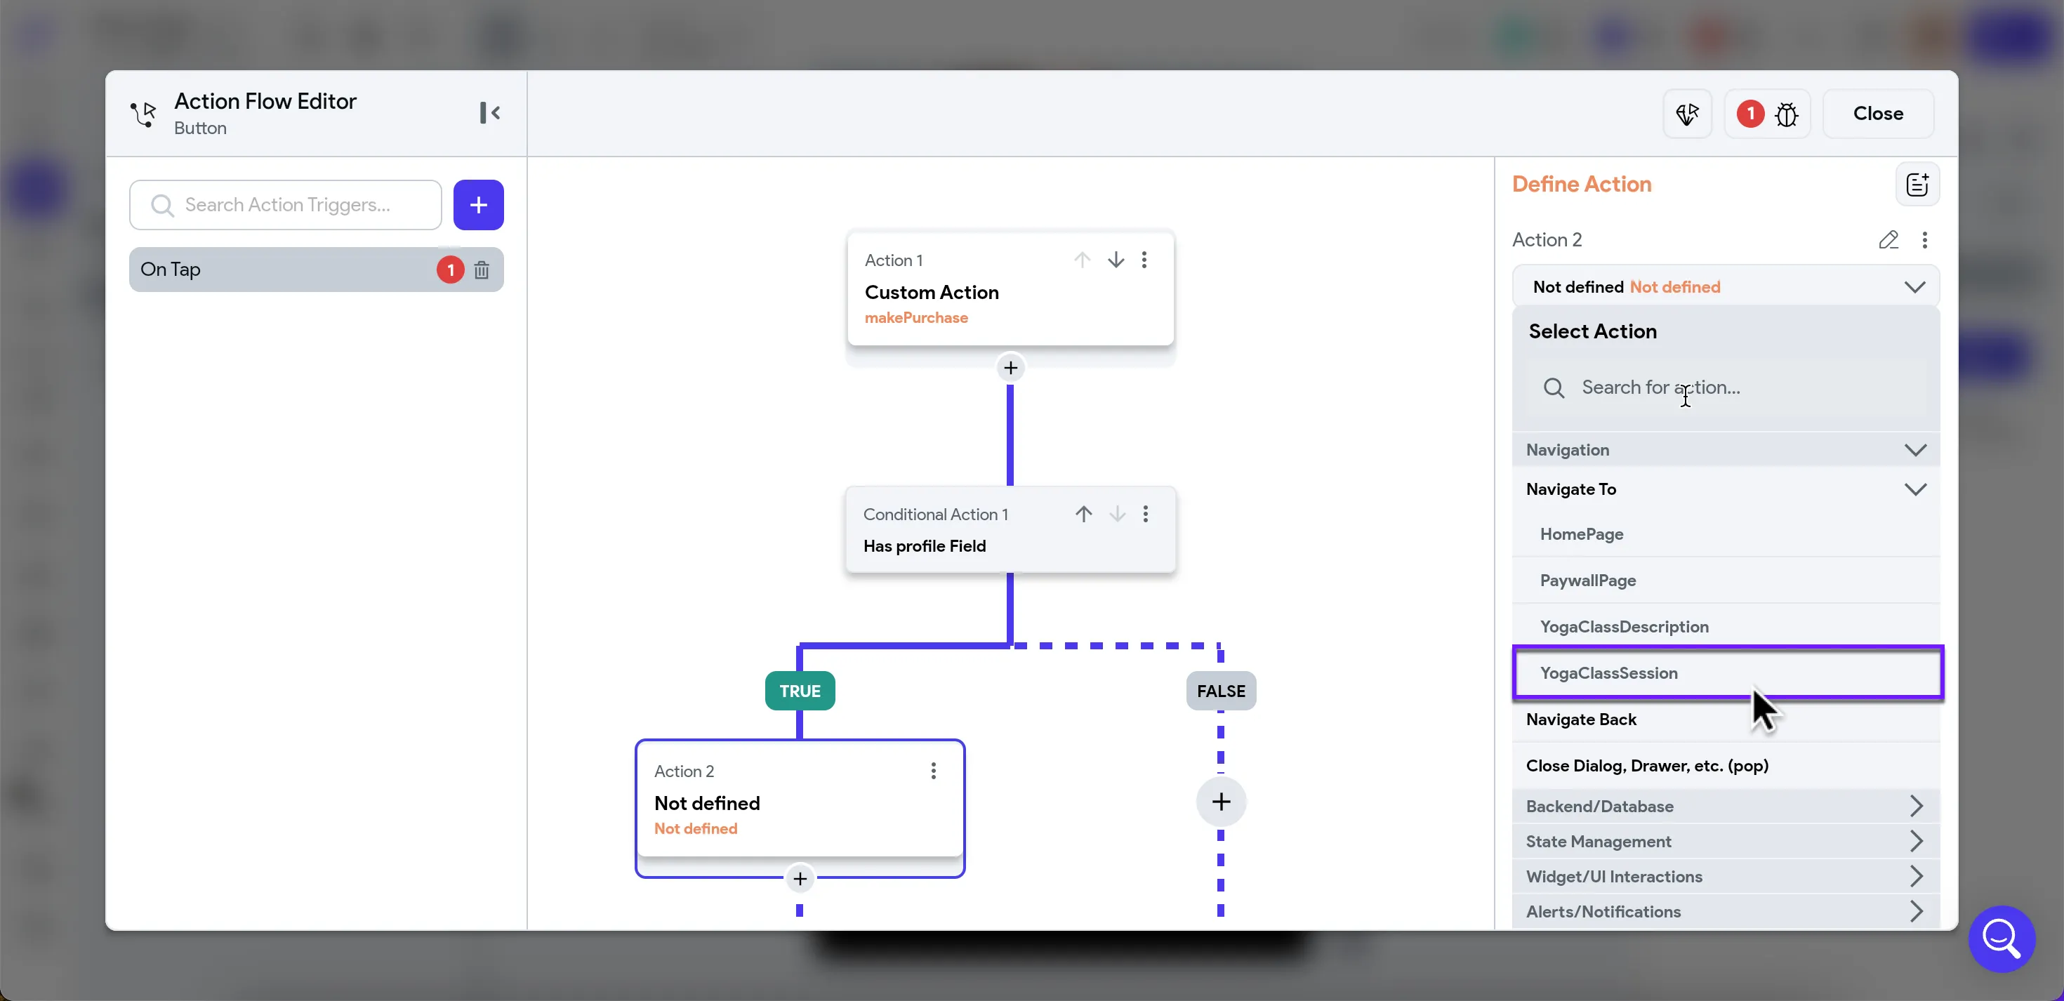Click action notes icon beside Define Action

click(1917, 185)
